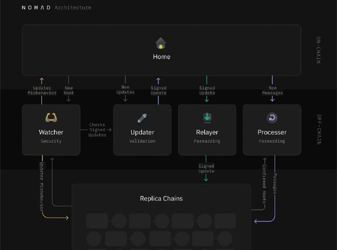Click the Processer title

click(x=272, y=132)
